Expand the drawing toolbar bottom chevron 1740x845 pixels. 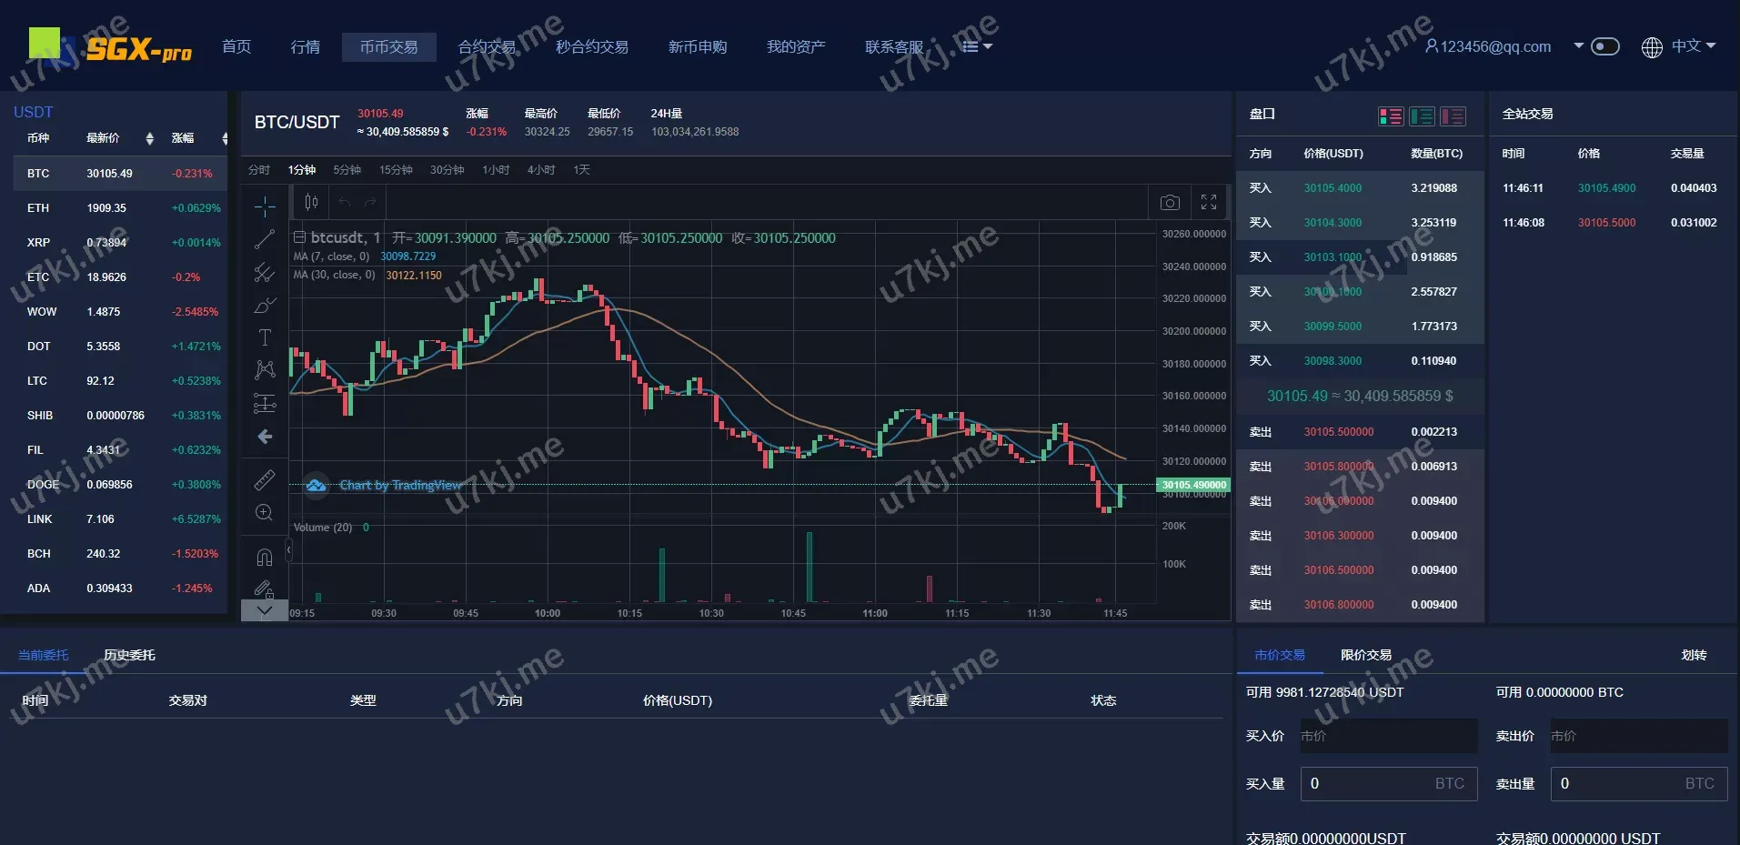pyautogui.click(x=265, y=611)
